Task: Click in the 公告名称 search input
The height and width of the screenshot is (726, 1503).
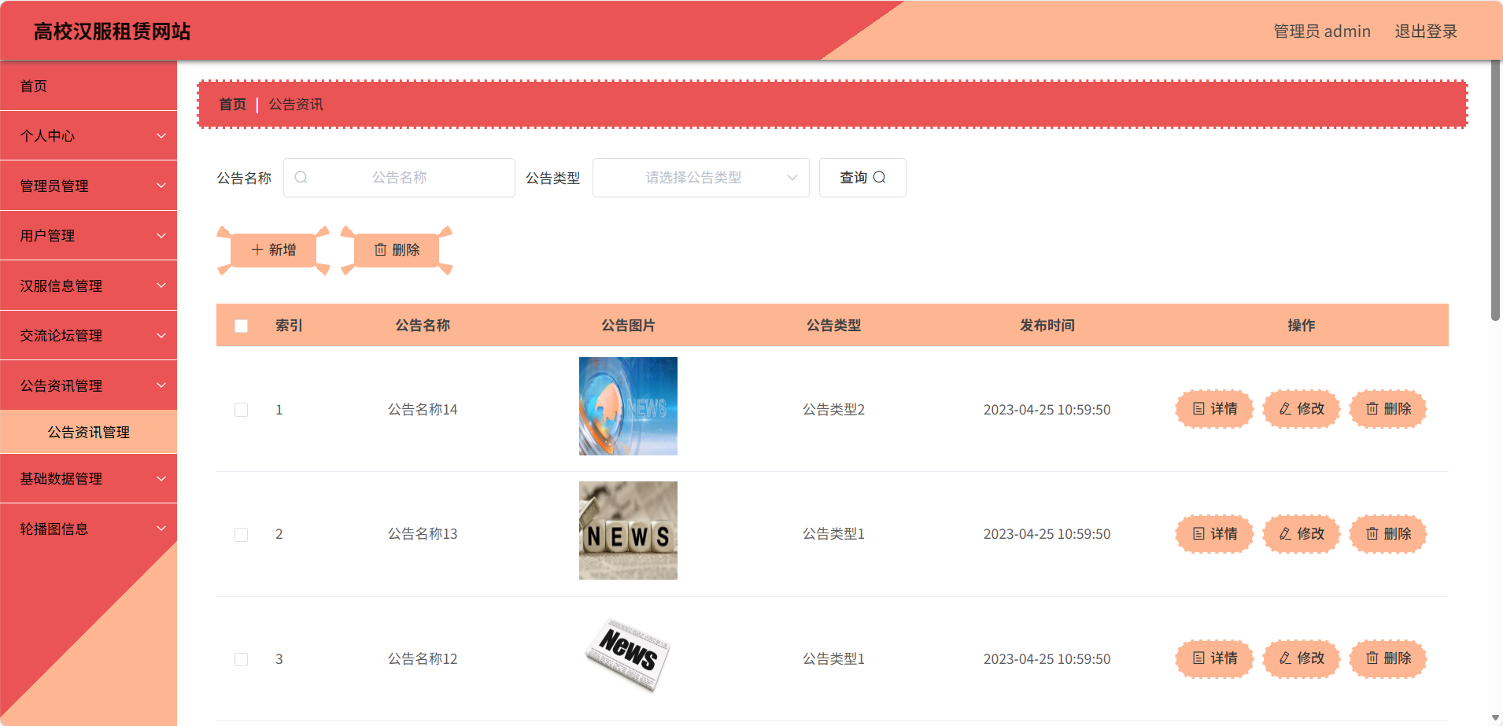Action: pos(399,178)
